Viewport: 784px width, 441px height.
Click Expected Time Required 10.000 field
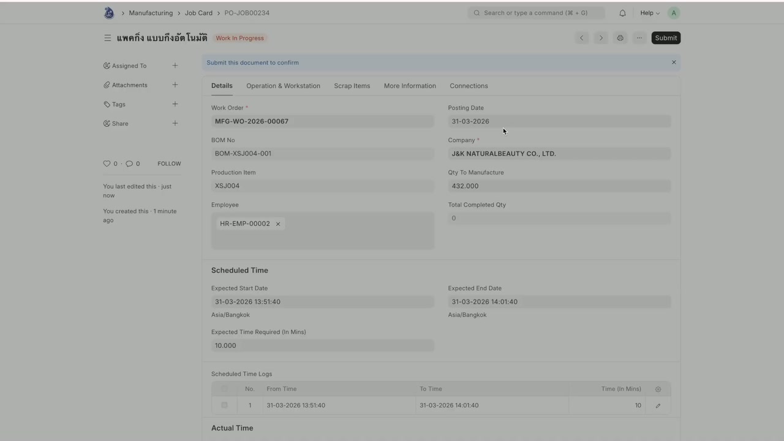click(323, 345)
